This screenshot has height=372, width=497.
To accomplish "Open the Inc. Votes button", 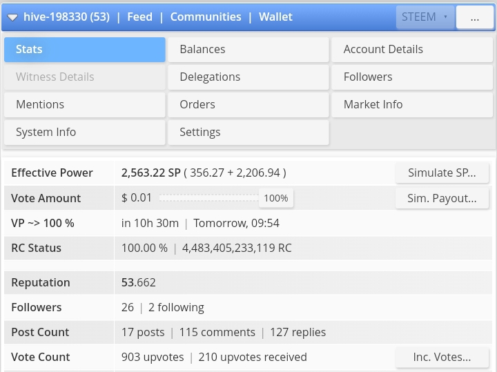I will tap(442, 357).
